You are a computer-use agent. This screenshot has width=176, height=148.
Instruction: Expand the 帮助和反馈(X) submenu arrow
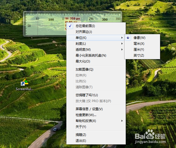(122, 121)
